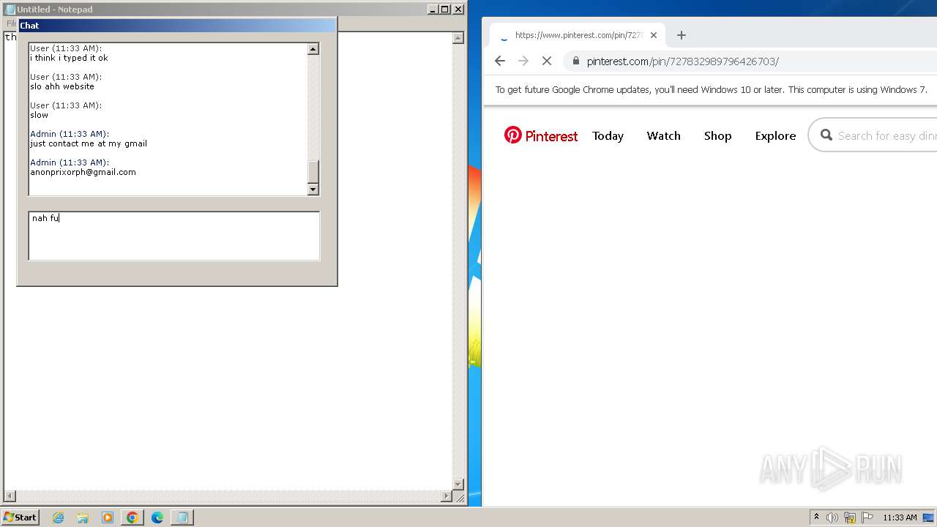This screenshot has width=937, height=527.
Task: Click the taskbar clock 11:33 AM
Action: pos(900,517)
